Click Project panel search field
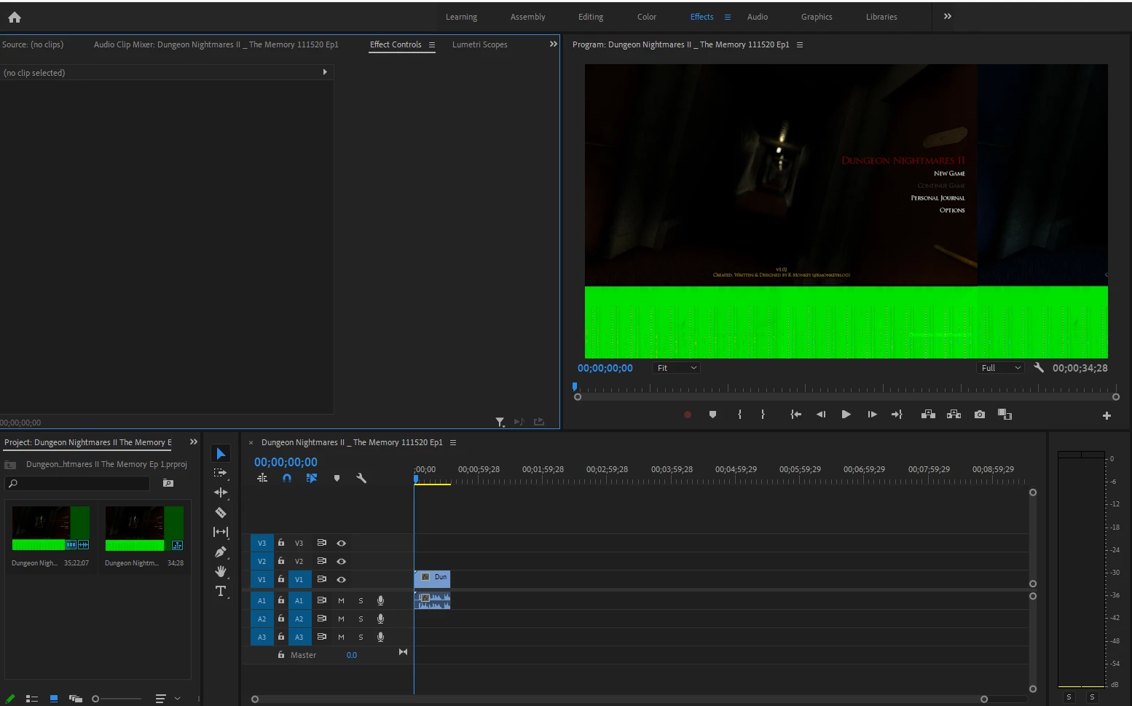Screen dimensions: 1132x706 [x=77, y=483]
